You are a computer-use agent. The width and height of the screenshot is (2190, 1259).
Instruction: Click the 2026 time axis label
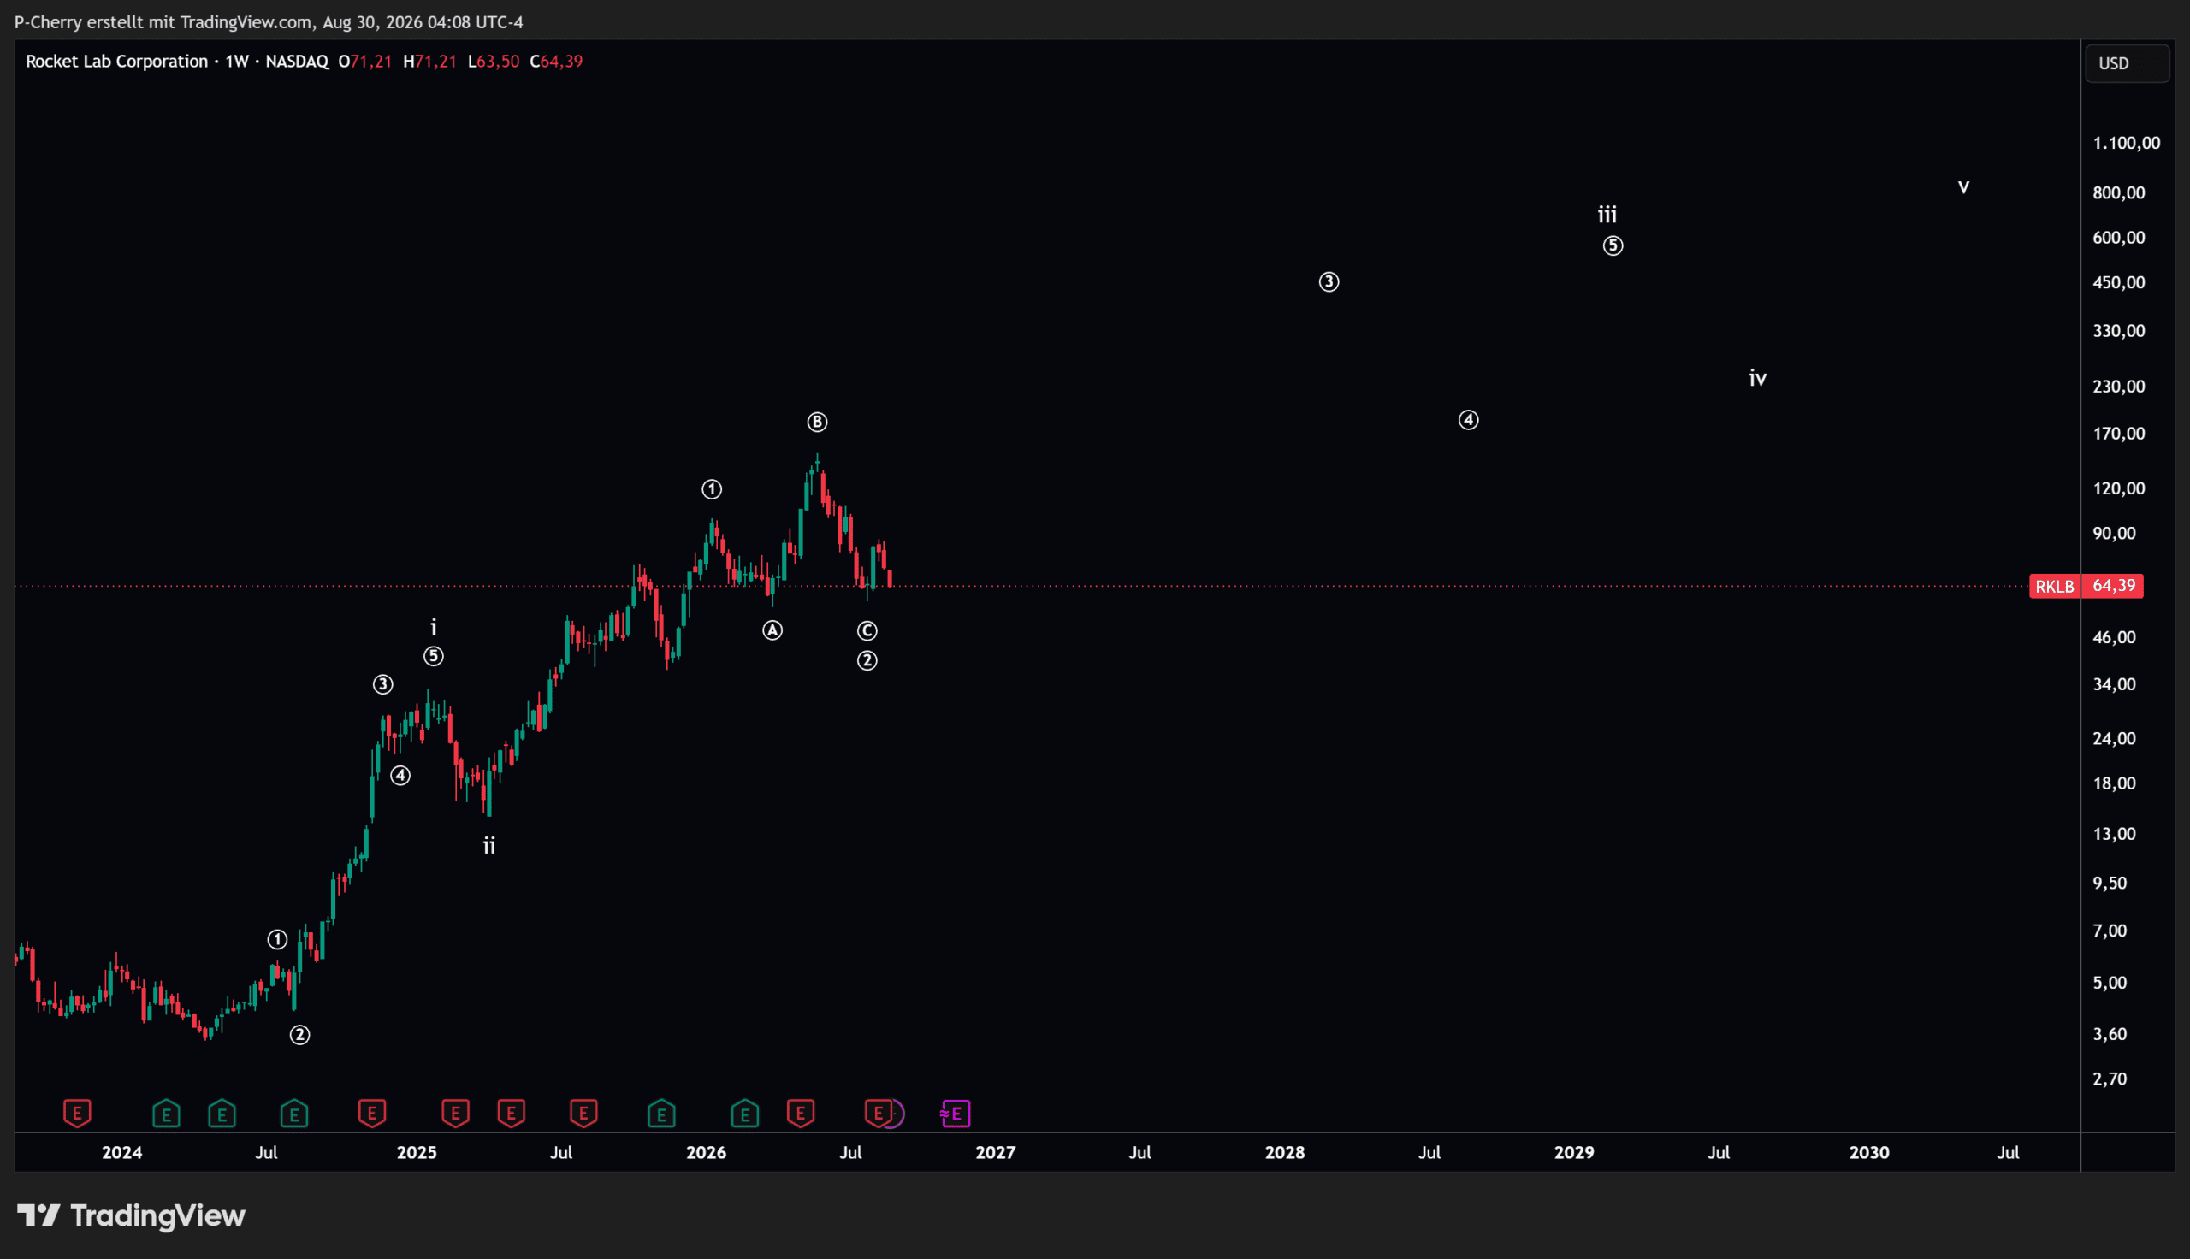pyautogui.click(x=707, y=1153)
